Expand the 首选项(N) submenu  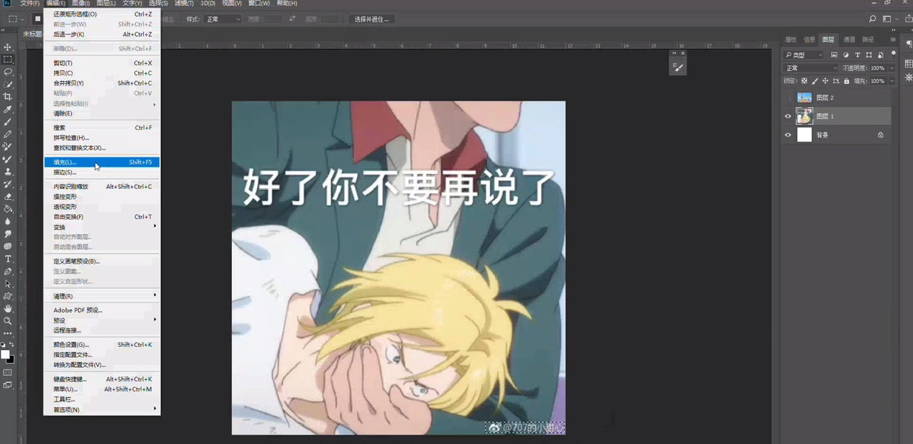click(102, 410)
